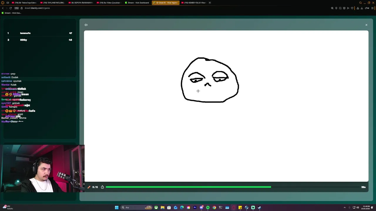Open Xbox app from taskbar
Image resolution: width=376 pixels, height=211 pixels.
tap(156, 207)
